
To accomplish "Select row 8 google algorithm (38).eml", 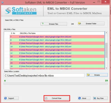I will click(x=57, y=40).
